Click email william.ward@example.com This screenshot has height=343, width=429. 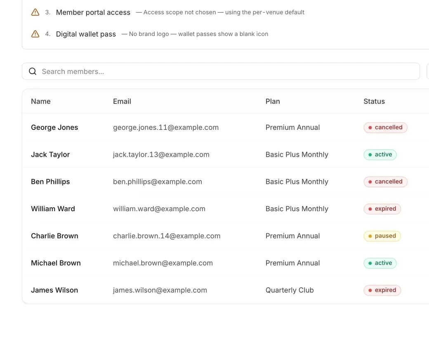tap(159, 209)
